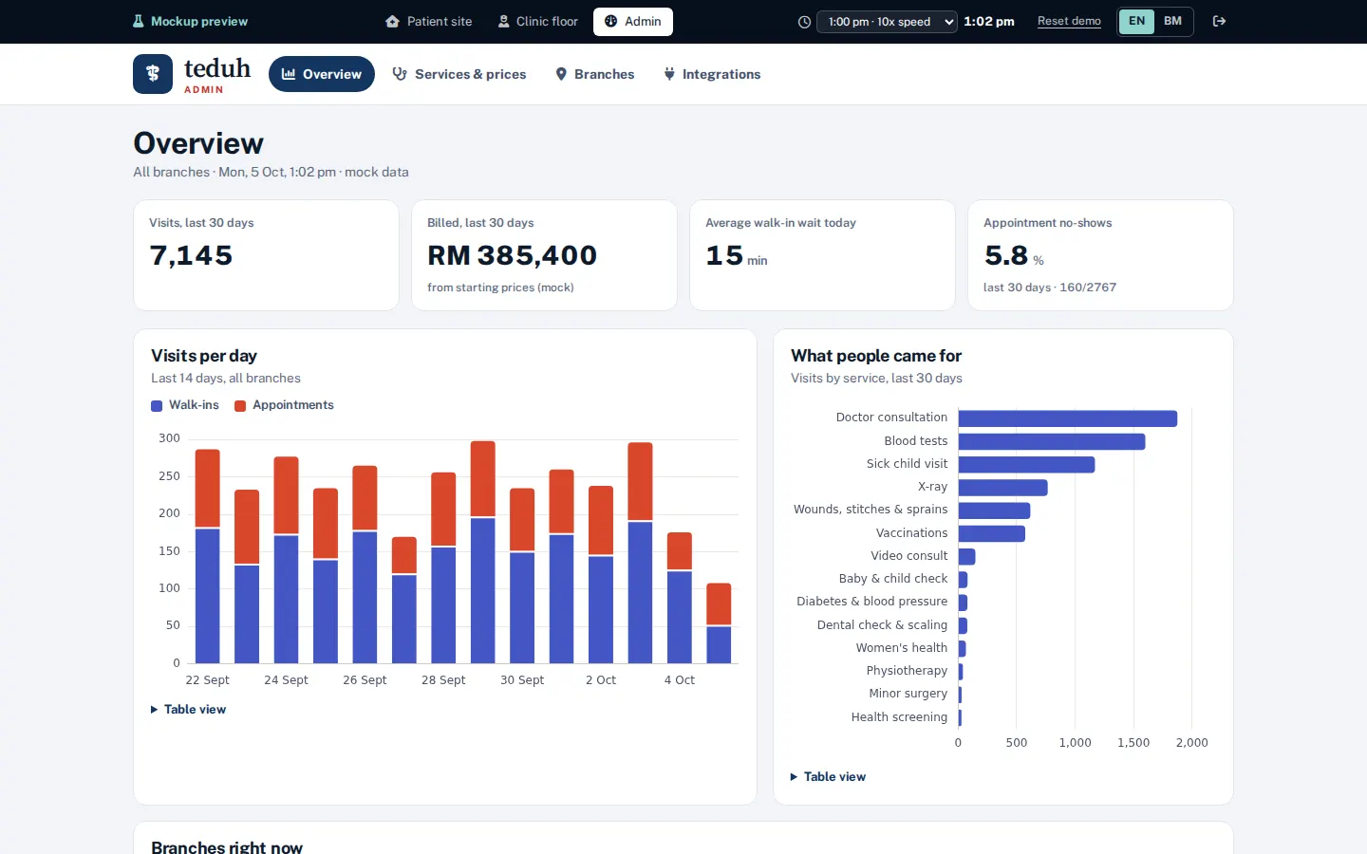Click the Reset demo link
Viewport: 1367px width, 854px height.
(1069, 21)
